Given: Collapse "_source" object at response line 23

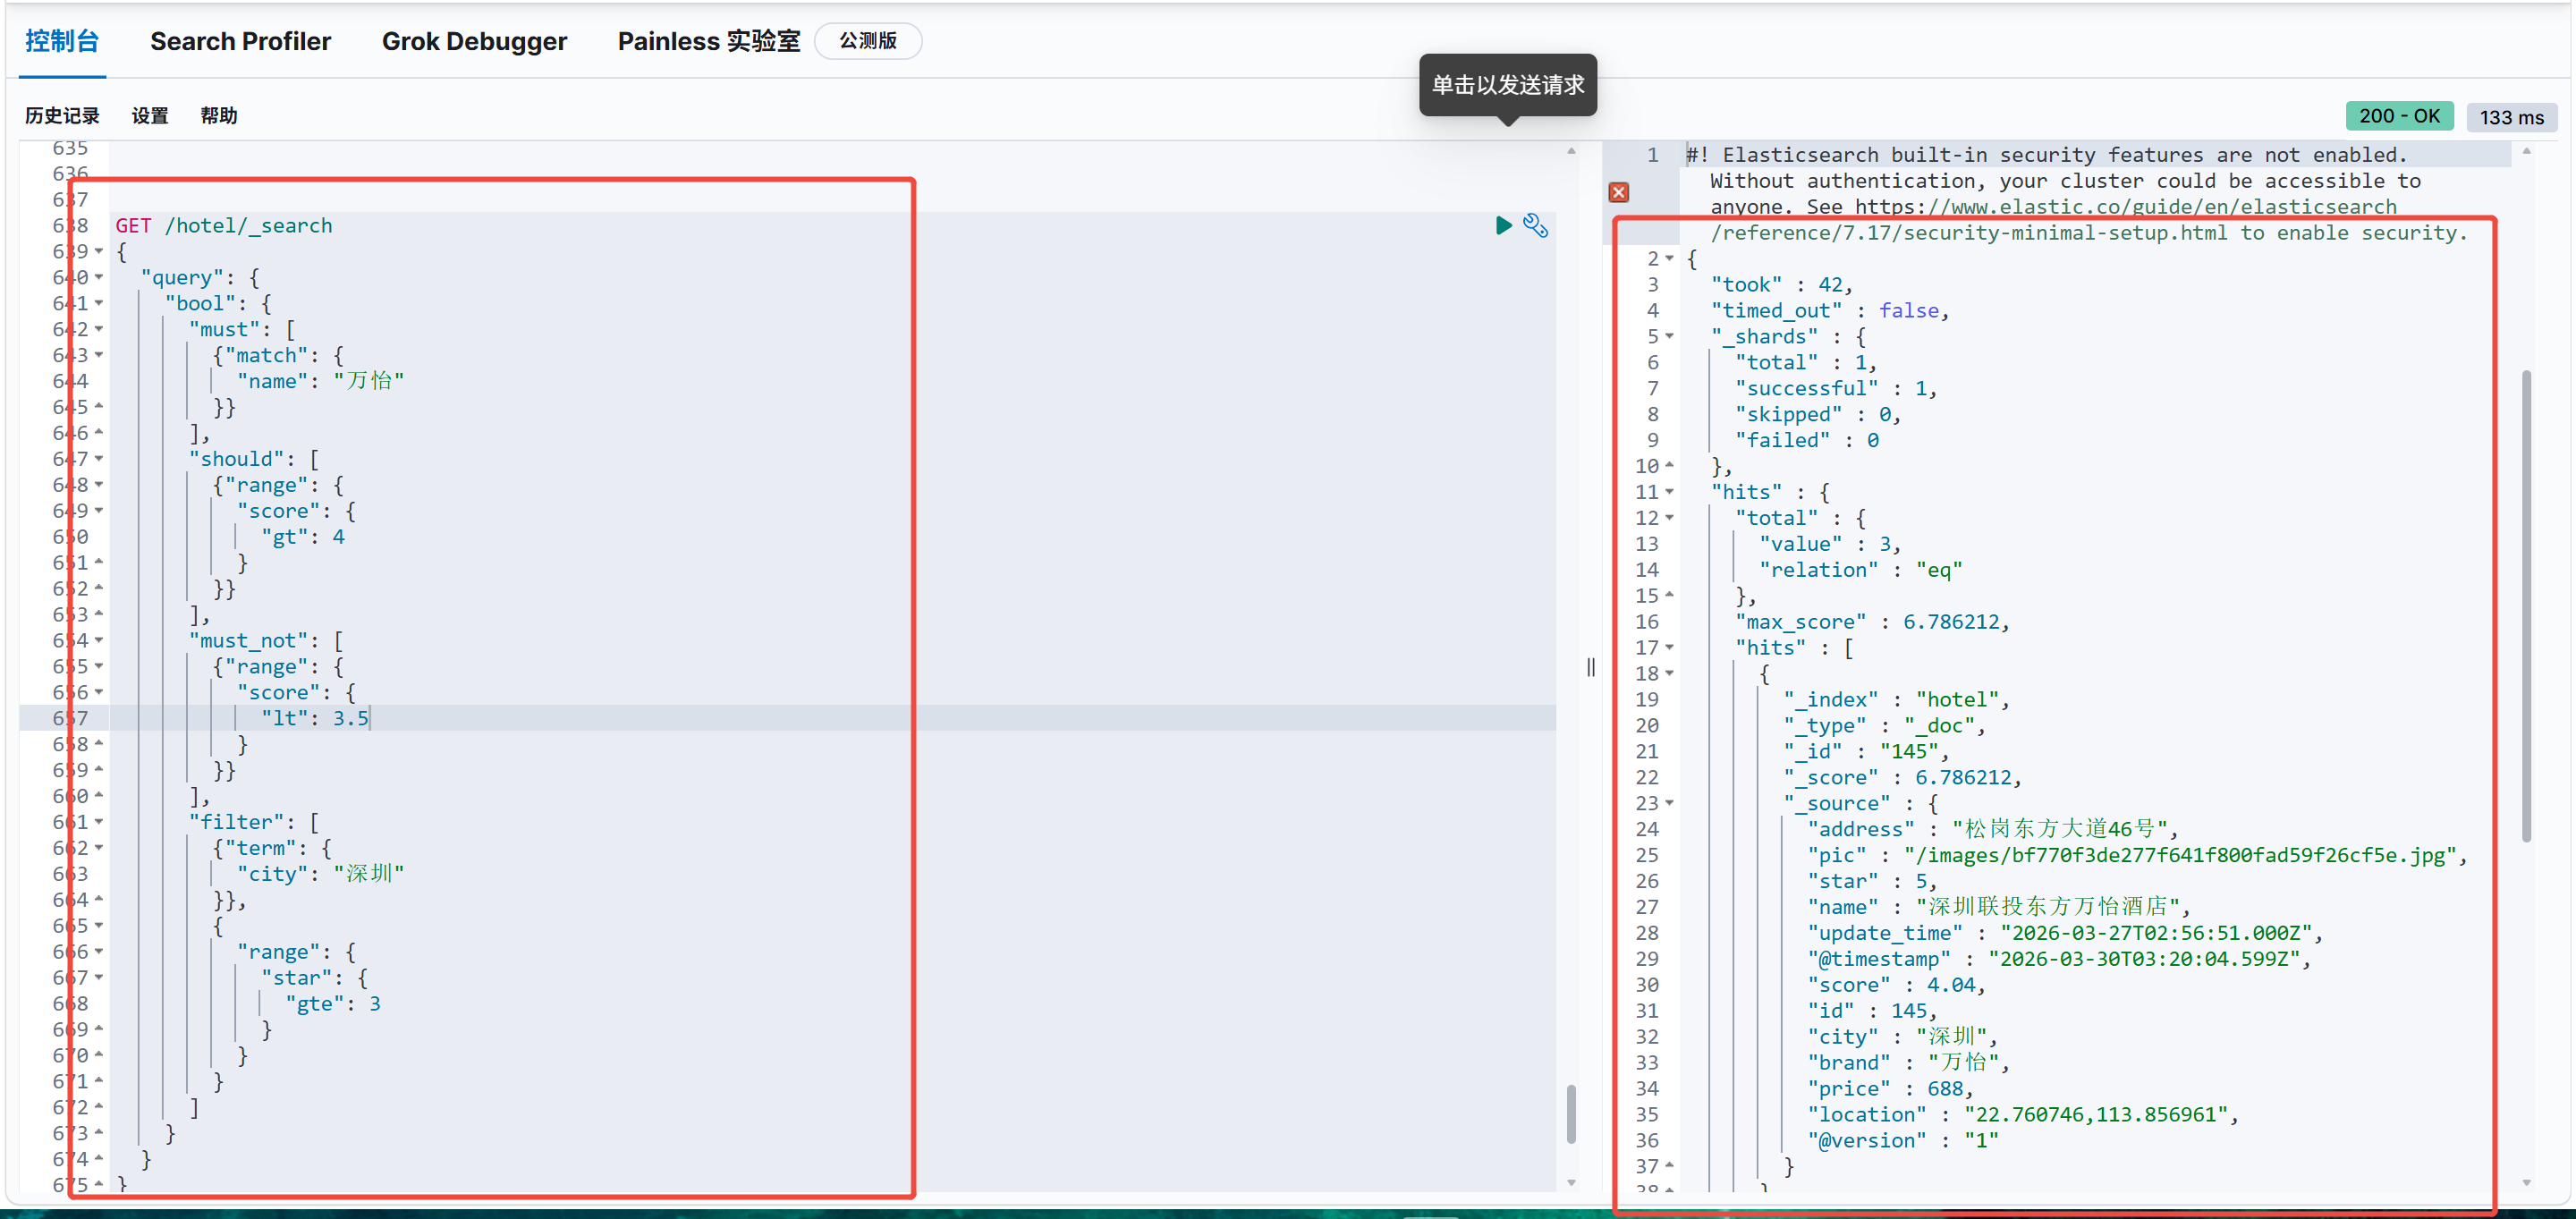Looking at the screenshot, I should pyautogui.click(x=1669, y=803).
